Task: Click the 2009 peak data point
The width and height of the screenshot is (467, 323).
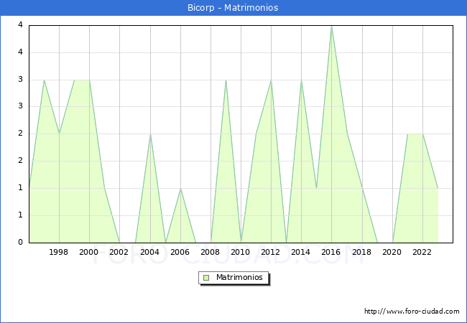Action: pyautogui.click(x=226, y=80)
